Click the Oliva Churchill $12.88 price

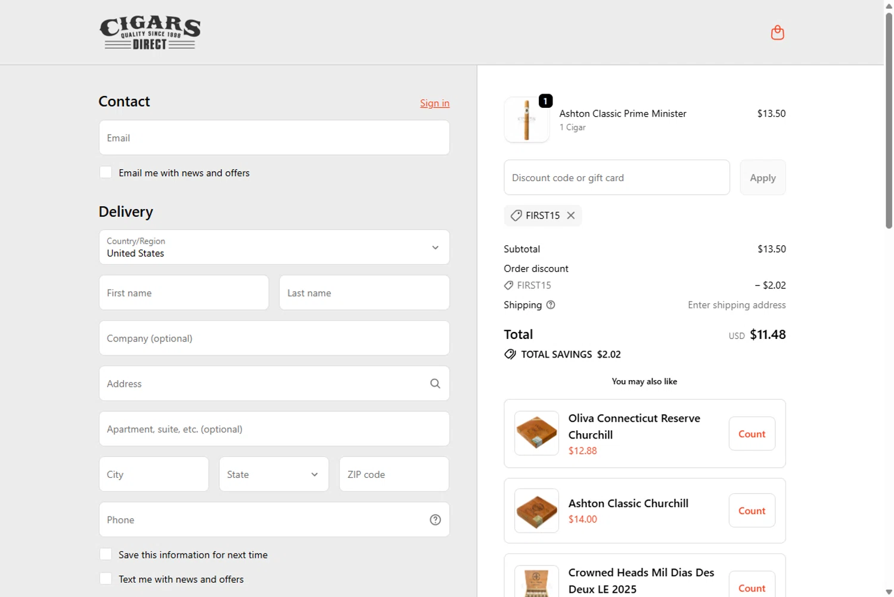tap(582, 451)
